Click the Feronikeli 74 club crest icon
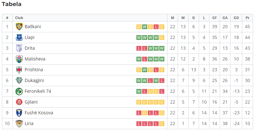The image size is (261, 133). pyautogui.click(x=19, y=92)
